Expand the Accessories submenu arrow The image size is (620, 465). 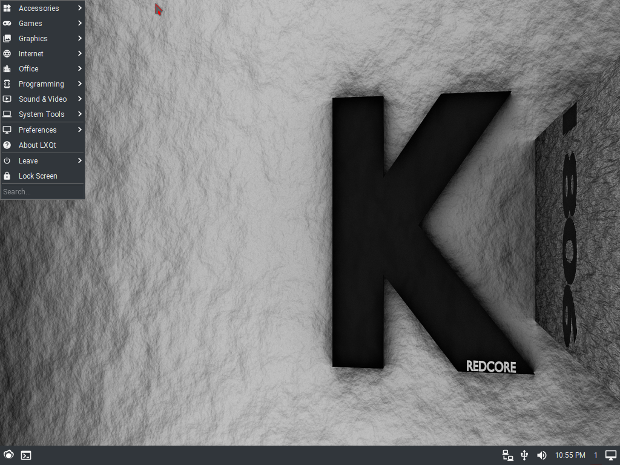(x=79, y=8)
